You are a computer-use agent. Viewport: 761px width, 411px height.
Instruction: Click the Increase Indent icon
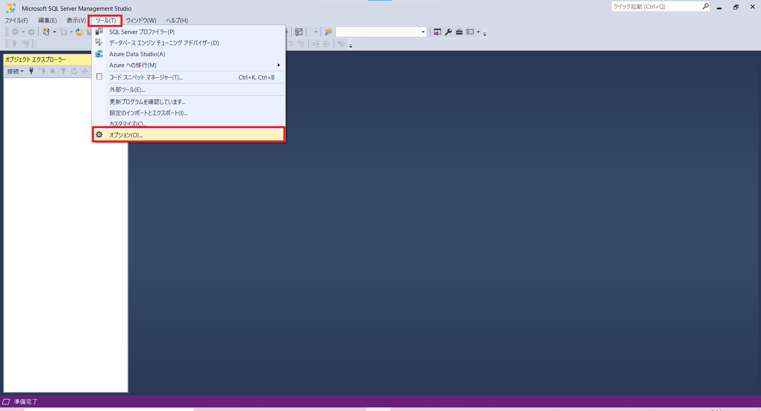tap(326, 44)
